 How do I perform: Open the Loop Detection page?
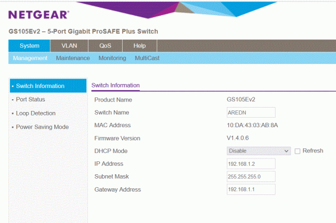[x=36, y=113]
